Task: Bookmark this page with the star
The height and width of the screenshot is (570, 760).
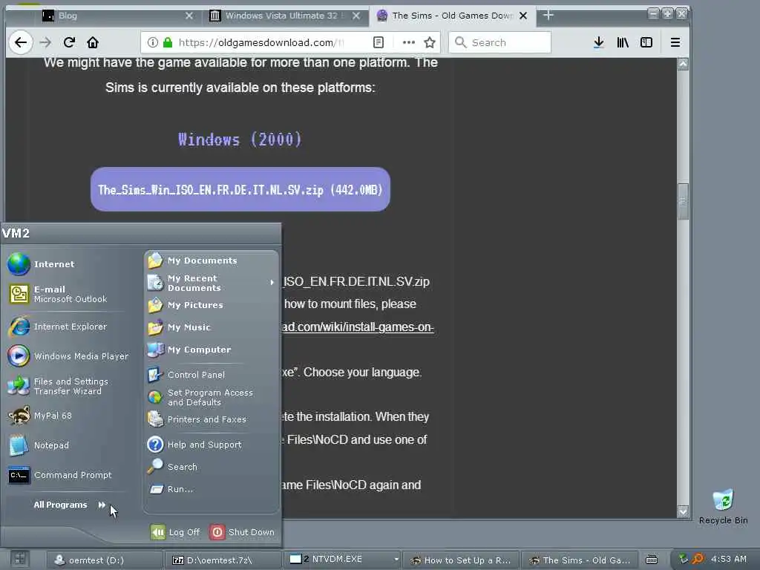Action: [x=430, y=42]
